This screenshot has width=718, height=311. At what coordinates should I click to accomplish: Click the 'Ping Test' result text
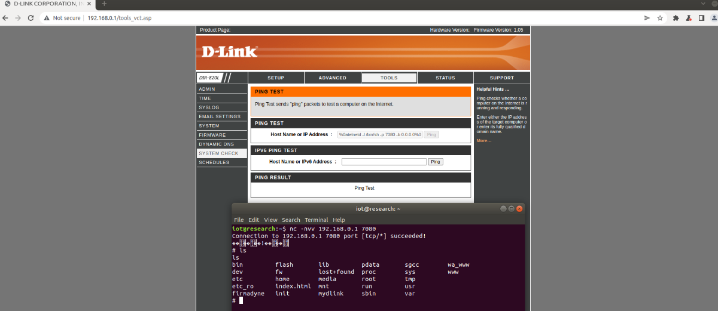(x=364, y=188)
